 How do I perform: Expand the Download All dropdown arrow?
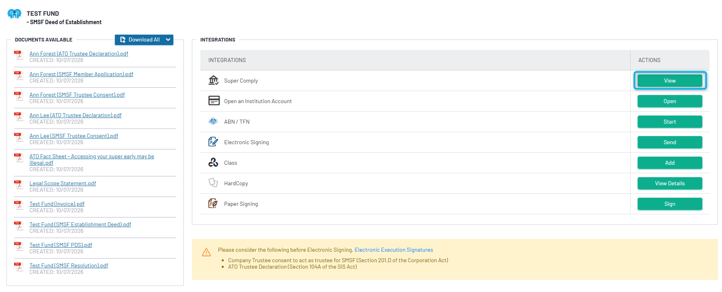(168, 39)
